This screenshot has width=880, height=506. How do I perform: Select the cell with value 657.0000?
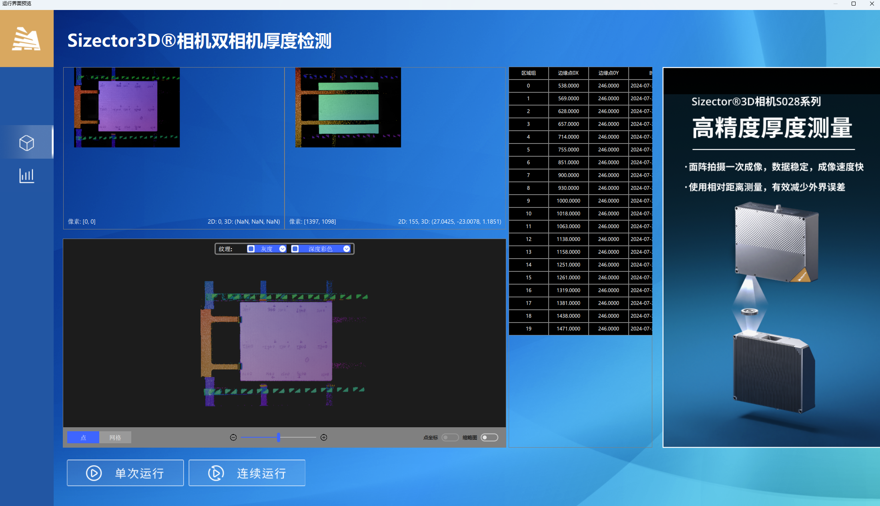[x=568, y=124]
